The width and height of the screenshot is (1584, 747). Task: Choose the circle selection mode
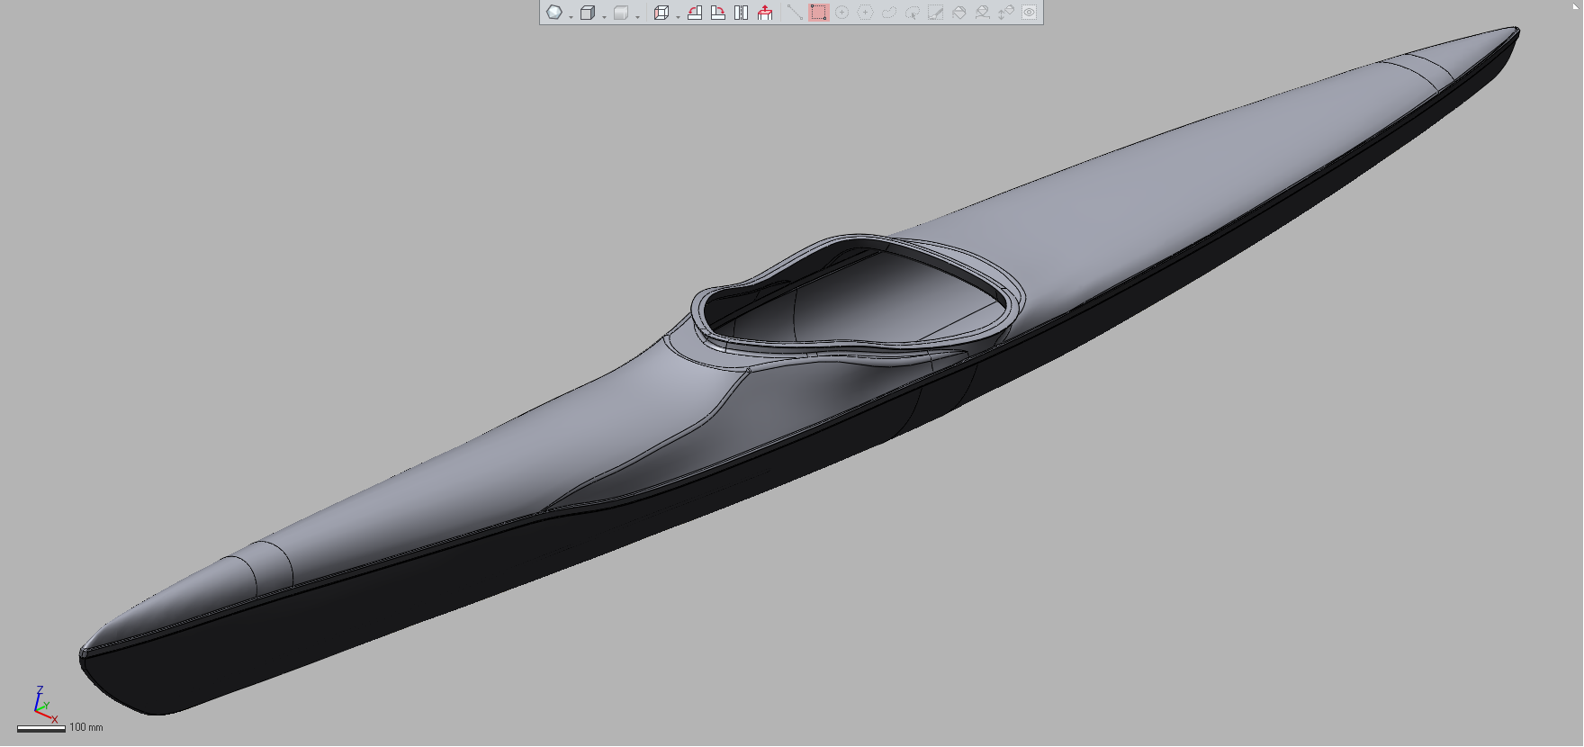tap(841, 13)
